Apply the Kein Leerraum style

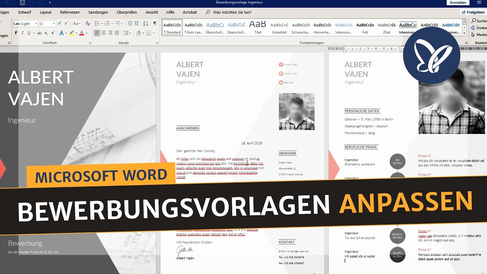coord(194,28)
